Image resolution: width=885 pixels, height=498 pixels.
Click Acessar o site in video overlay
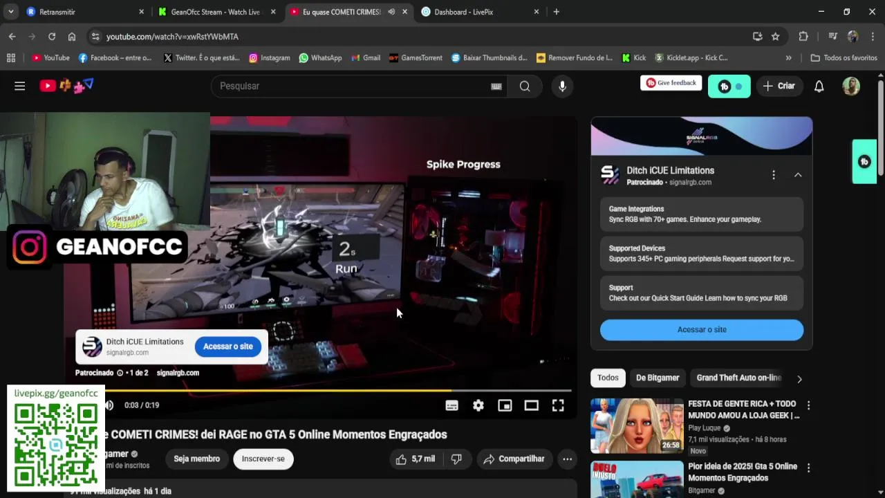(228, 347)
